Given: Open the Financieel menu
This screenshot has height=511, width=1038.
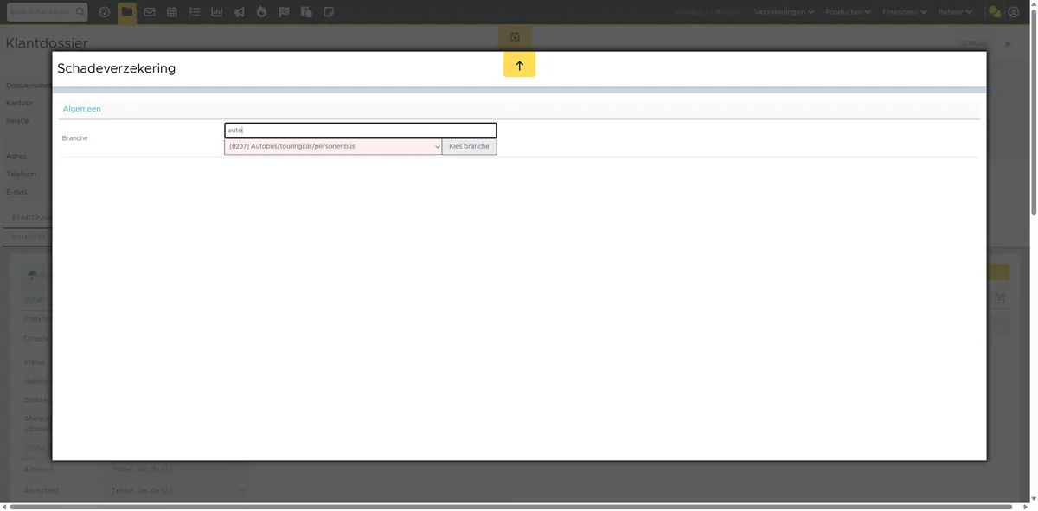Looking at the screenshot, I should tap(905, 12).
